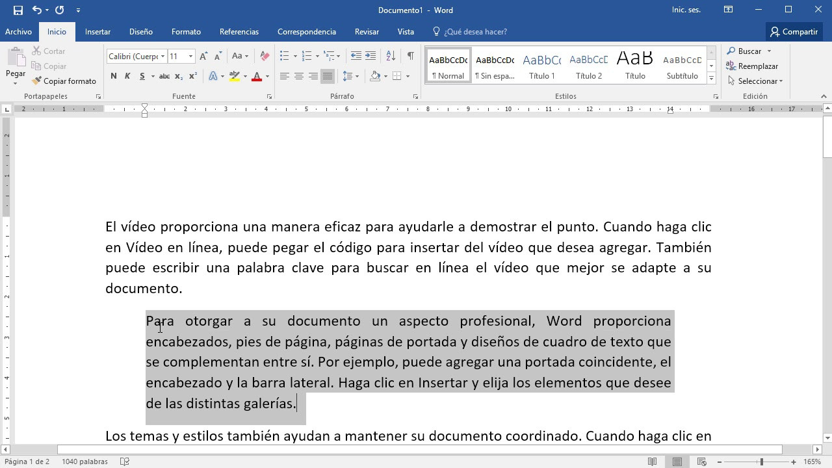Toggle show paragraph marks (pilcrow)
This screenshot has height=468, width=832.
(x=410, y=57)
